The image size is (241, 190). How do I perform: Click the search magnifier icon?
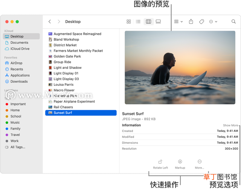pyautogui.click(x=233, y=21)
